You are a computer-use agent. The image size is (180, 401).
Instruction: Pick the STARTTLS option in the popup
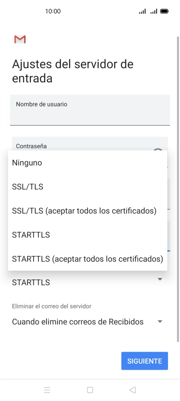pyautogui.click(x=88, y=235)
